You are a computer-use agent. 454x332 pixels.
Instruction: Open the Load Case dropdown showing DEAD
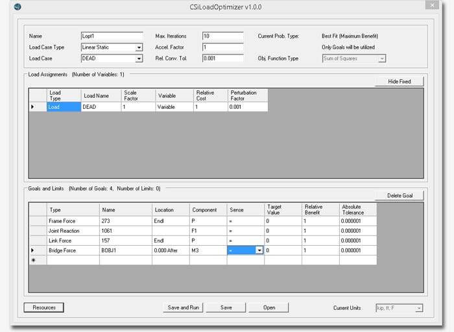(139, 59)
